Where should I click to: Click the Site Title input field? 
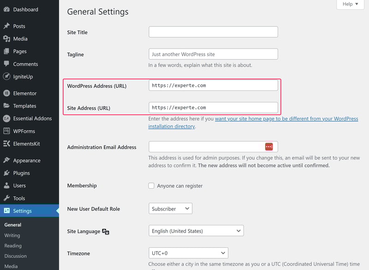[213, 32]
